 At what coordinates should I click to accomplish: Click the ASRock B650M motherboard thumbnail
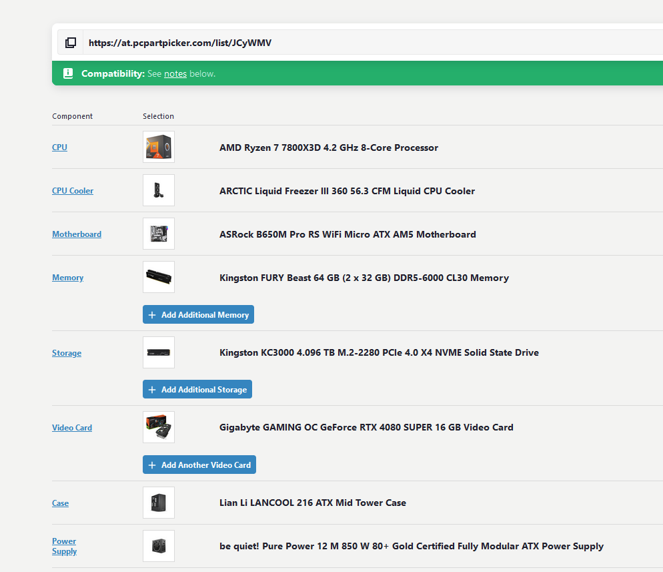(159, 234)
